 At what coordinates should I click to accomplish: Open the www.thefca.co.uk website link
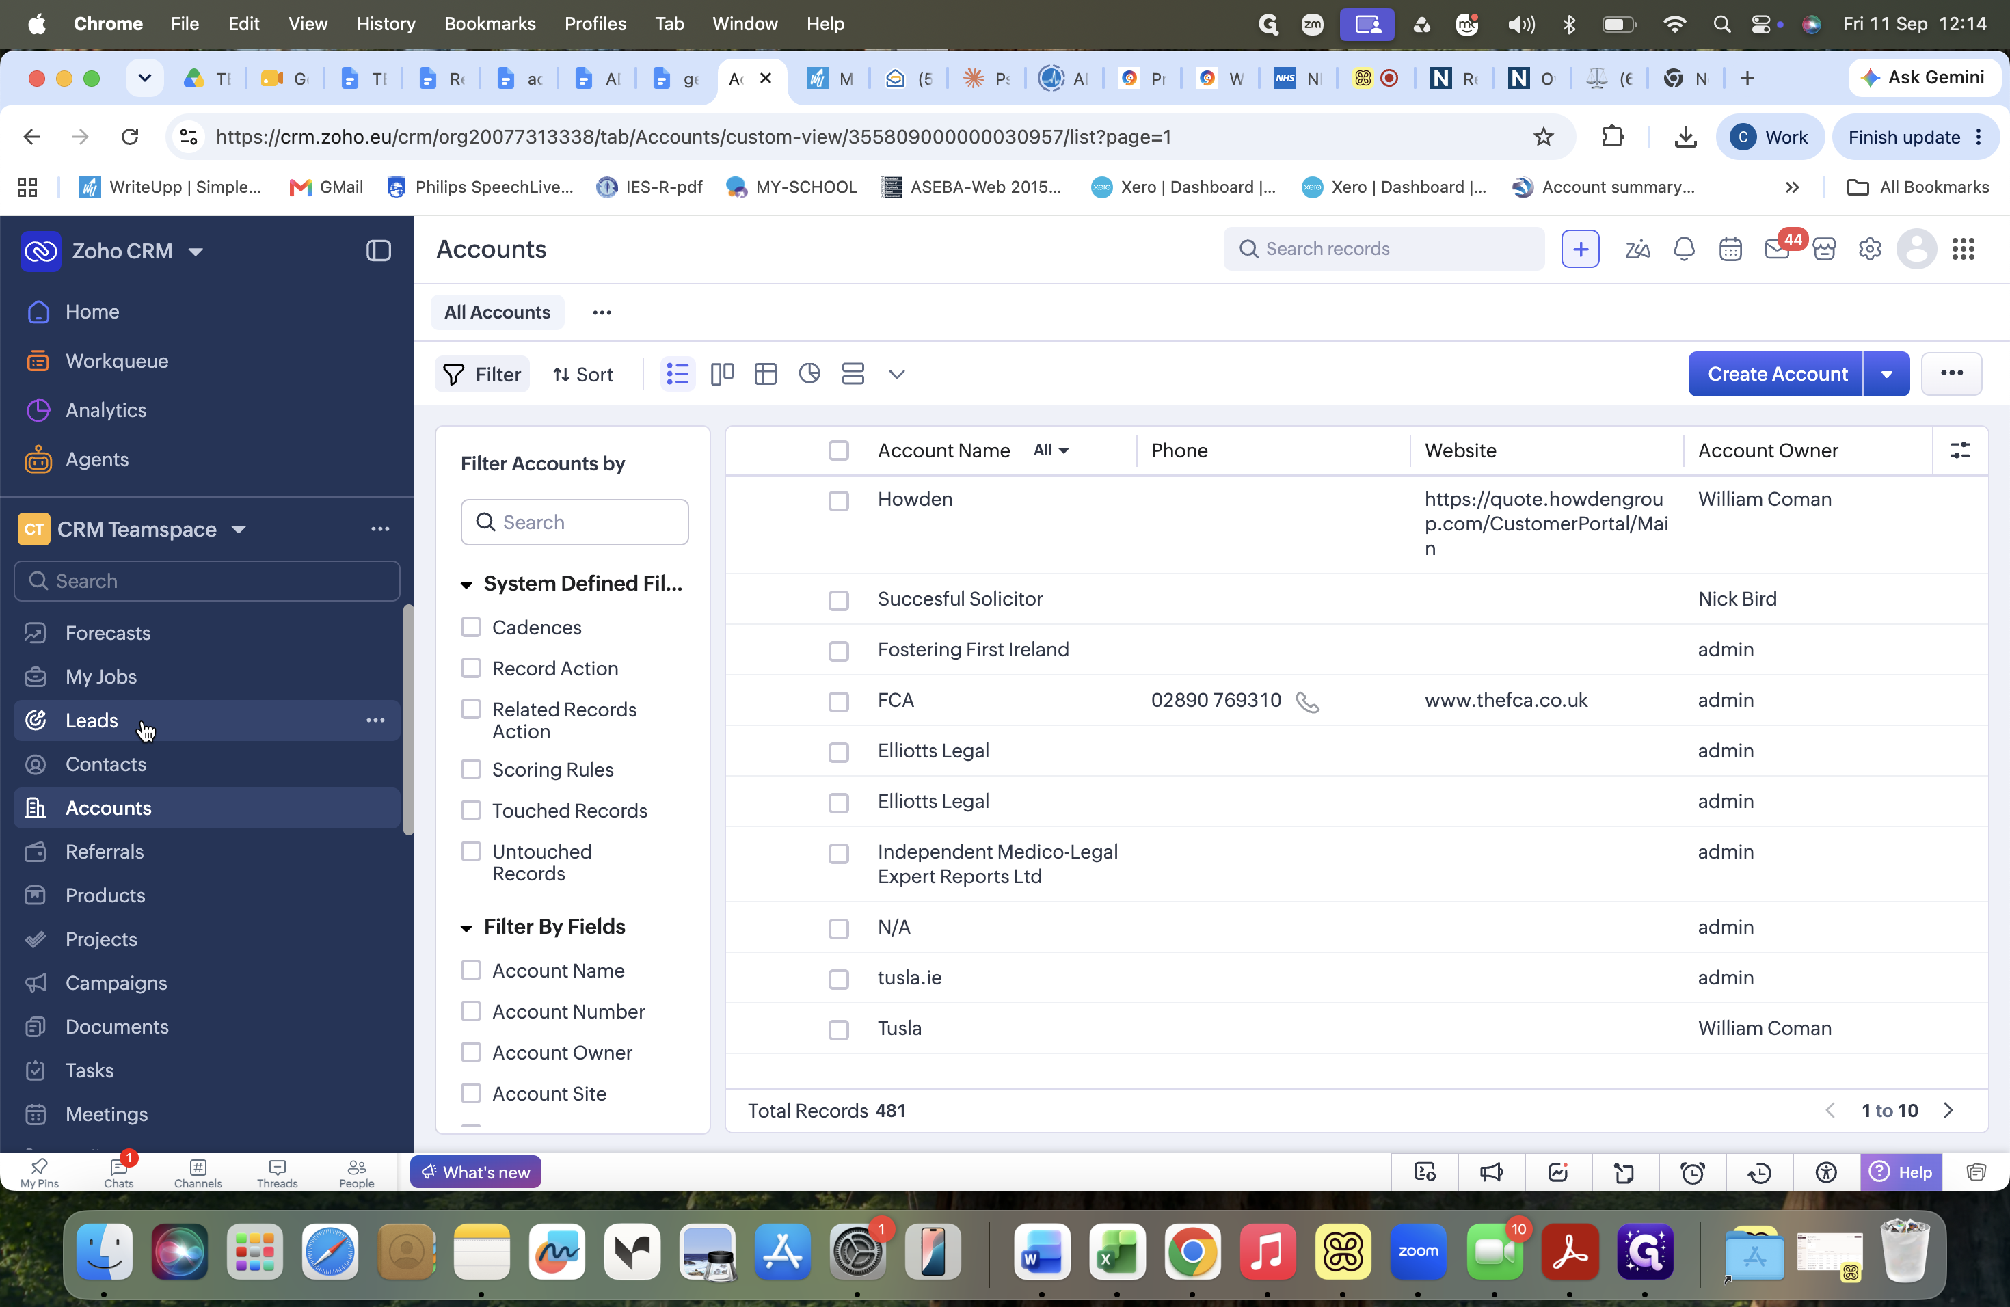click(x=1506, y=700)
